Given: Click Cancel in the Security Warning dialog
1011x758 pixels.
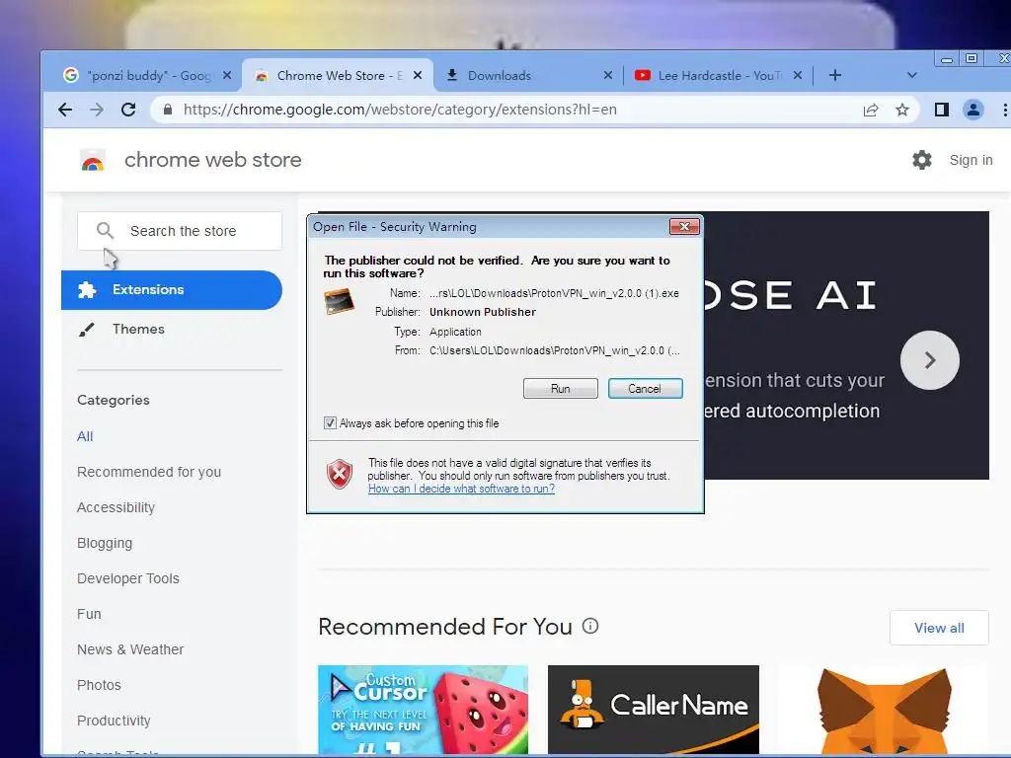Looking at the screenshot, I should 645,389.
